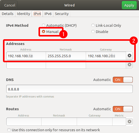139x133 pixels.
Task: Click the Routes Metric field
Action: pos(119,121)
